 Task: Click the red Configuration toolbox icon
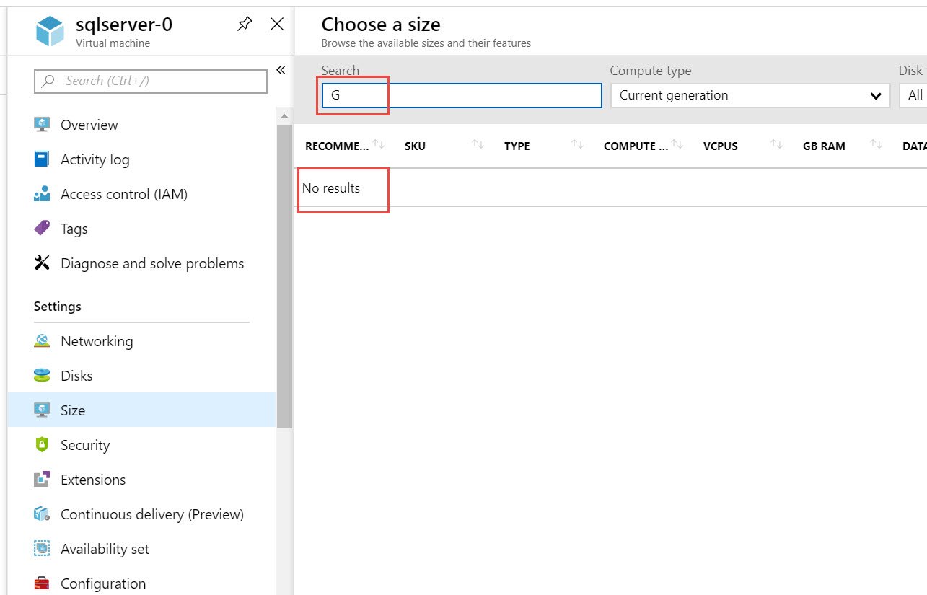point(42,583)
